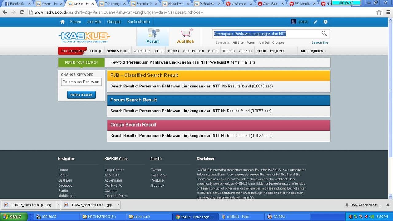The height and width of the screenshot is (221, 393).
Task: Click the criezt user avatar
Action: coord(294,22)
